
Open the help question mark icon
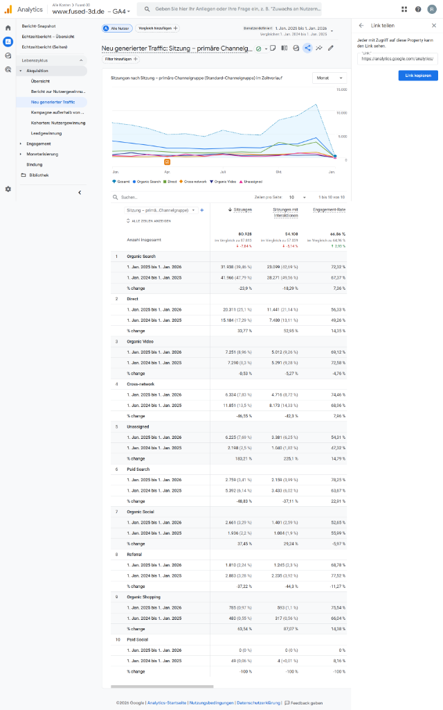coord(418,9)
